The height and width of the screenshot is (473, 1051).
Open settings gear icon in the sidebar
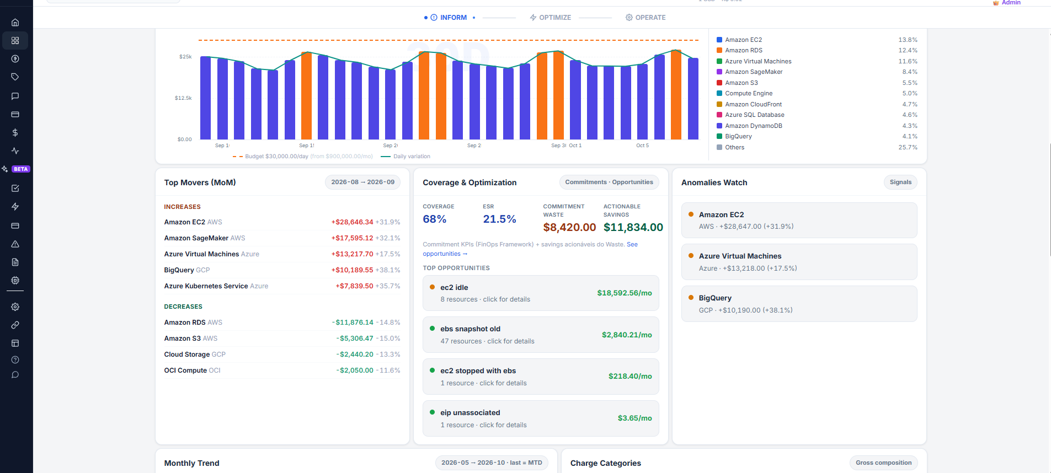click(15, 307)
